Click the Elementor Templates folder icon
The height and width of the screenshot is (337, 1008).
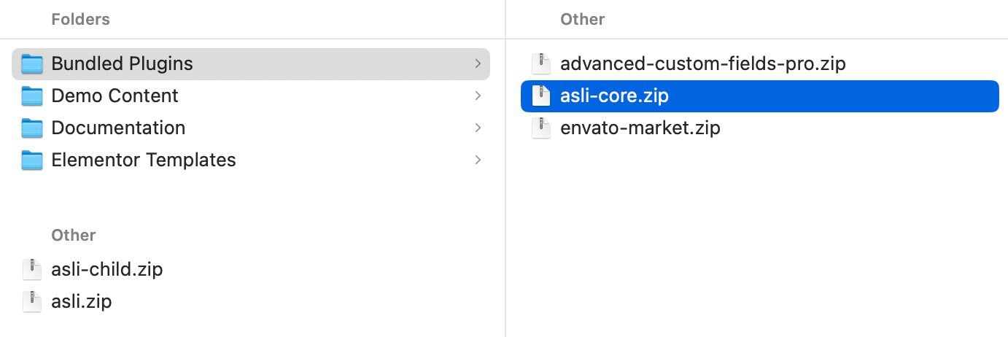(32, 160)
